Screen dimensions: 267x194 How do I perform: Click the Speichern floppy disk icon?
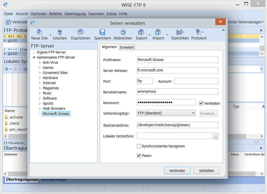[x=102, y=32]
